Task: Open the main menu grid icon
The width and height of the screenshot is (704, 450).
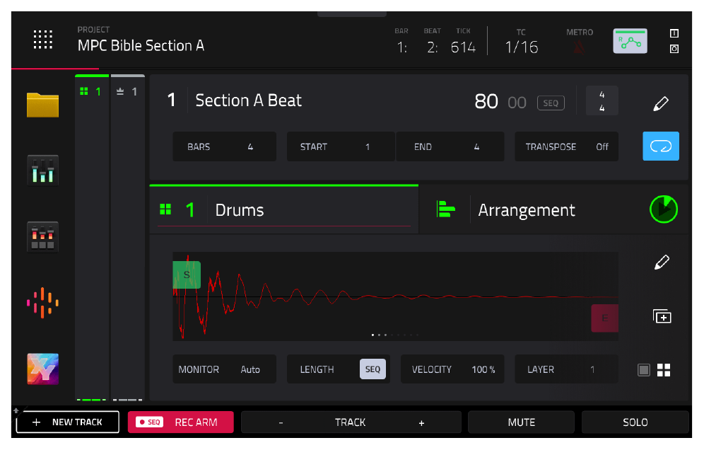Action: tap(43, 40)
